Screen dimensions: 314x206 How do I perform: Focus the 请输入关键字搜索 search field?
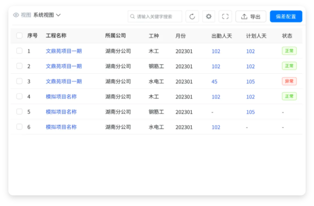click(x=155, y=16)
